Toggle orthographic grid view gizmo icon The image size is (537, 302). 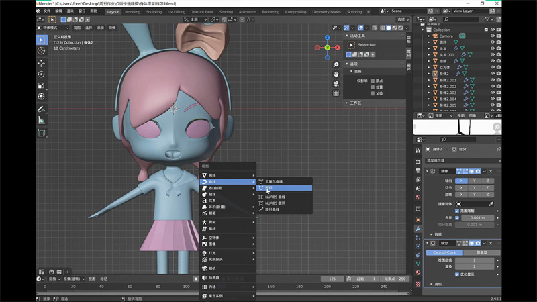[x=336, y=93]
